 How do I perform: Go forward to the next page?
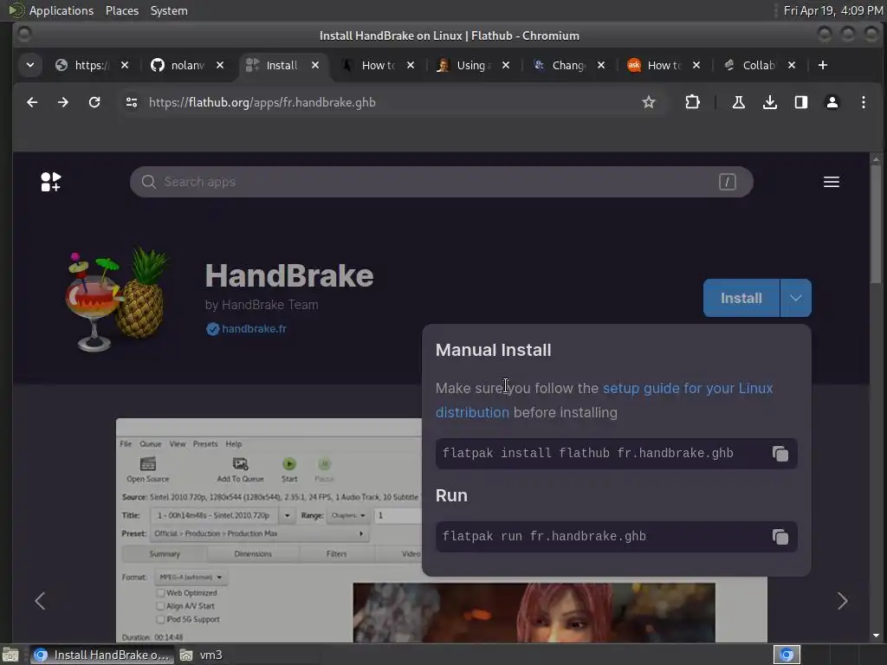point(63,102)
